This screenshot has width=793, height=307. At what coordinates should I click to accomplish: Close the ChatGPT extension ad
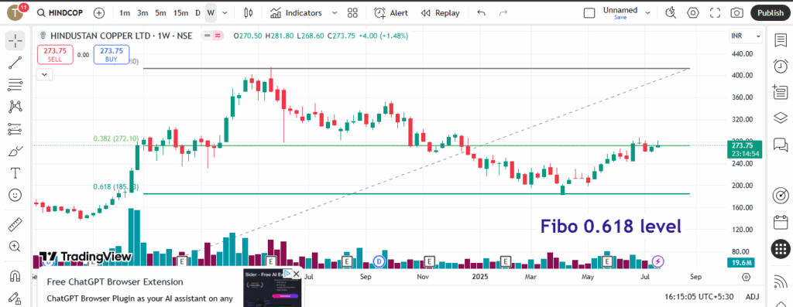(297, 274)
